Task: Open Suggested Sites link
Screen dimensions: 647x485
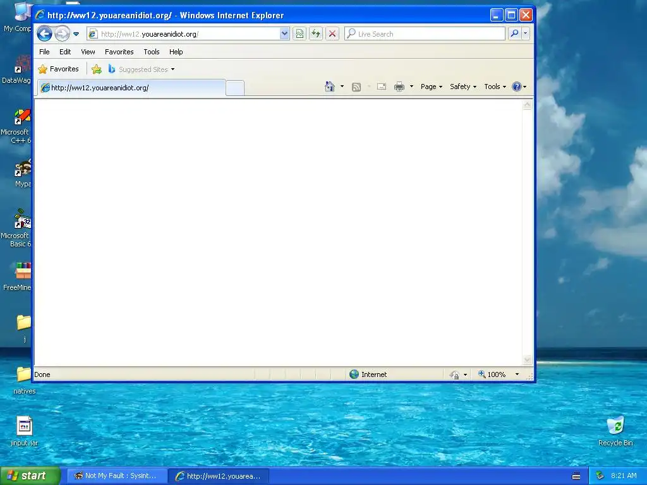Action: (x=141, y=69)
